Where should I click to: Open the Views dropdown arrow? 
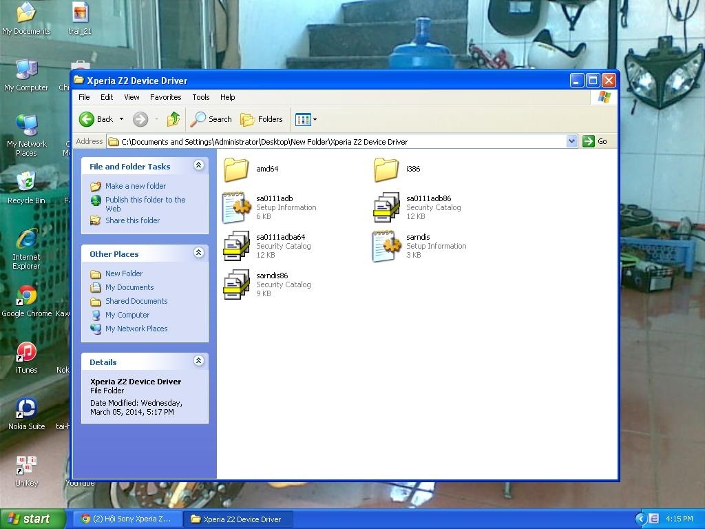pyautogui.click(x=315, y=119)
